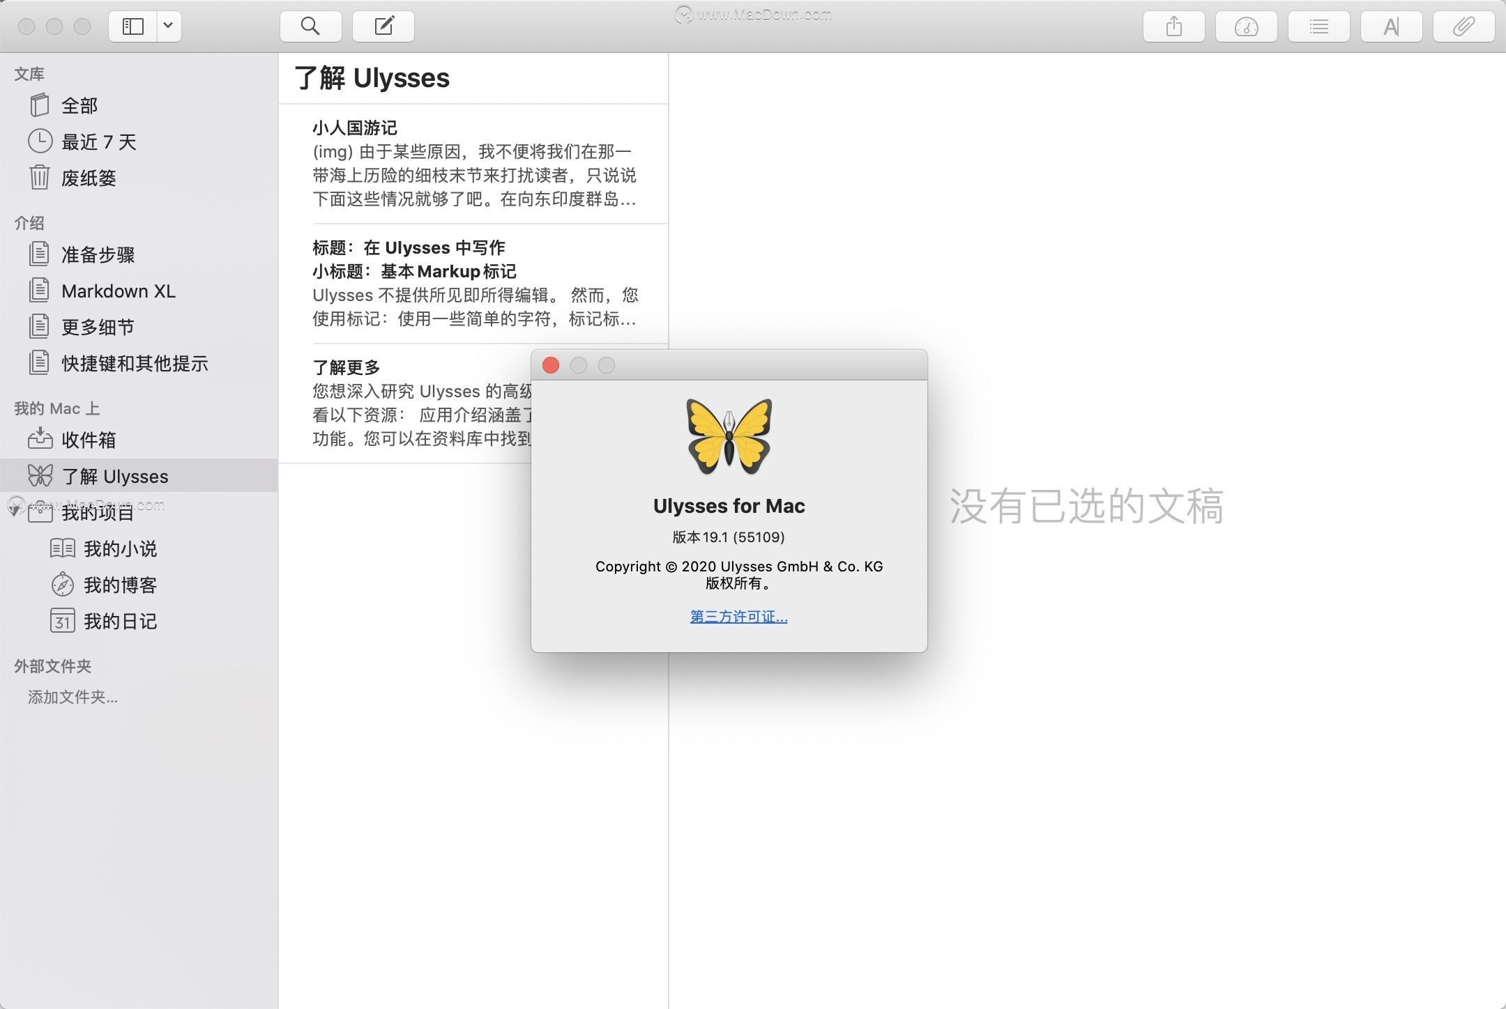1506x1009 pixels.
Task: Click the Ulysses butterfly logo in About
Action: pos(729,437)
